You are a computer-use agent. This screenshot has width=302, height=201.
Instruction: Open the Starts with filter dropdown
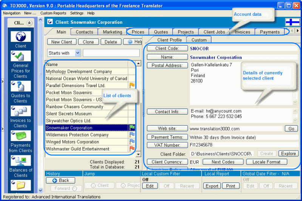point(78,53)
